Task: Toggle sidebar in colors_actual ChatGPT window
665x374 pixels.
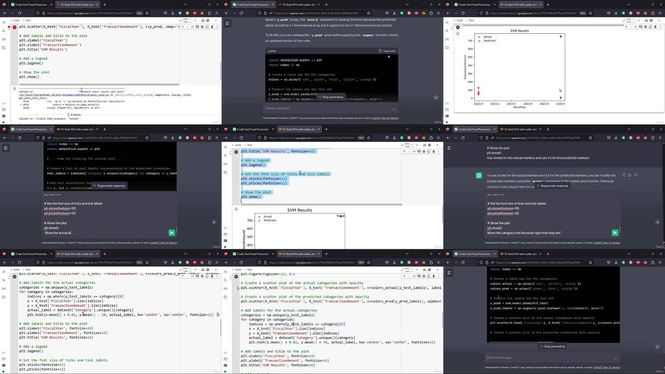Action: point(449,272)
